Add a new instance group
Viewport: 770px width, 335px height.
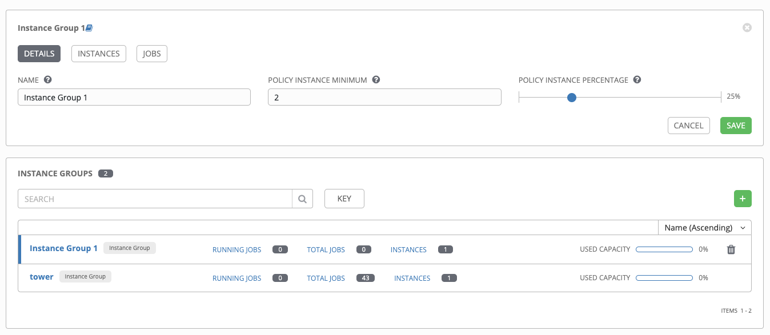pyautogui.click(x=743, y=198)
